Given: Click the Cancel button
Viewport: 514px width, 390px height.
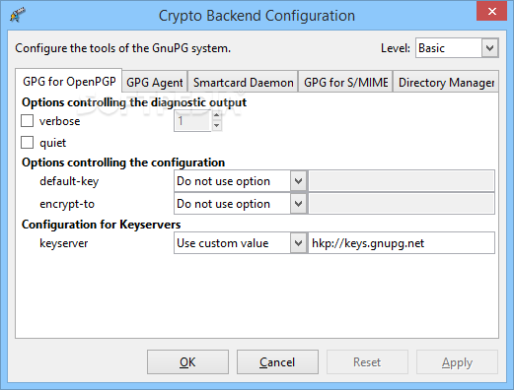Looking at the screenshot, I should point(277,362).
